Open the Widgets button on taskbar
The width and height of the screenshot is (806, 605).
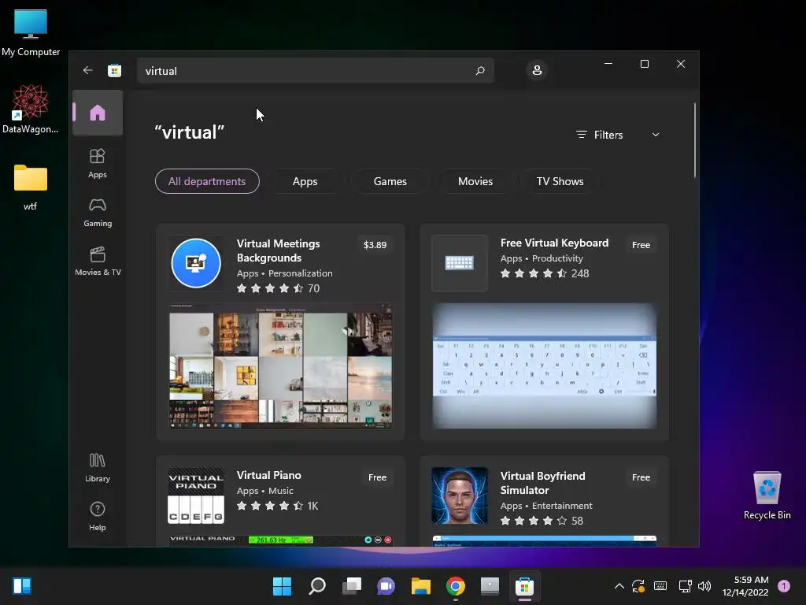22,586
